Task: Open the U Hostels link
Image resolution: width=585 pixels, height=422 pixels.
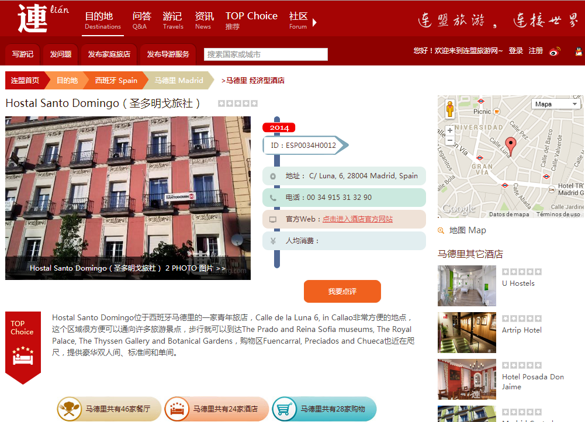Action: click(x=518, y=283)
